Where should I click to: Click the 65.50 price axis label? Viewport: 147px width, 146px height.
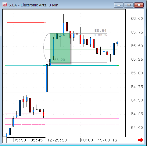(x=137, y=46)
